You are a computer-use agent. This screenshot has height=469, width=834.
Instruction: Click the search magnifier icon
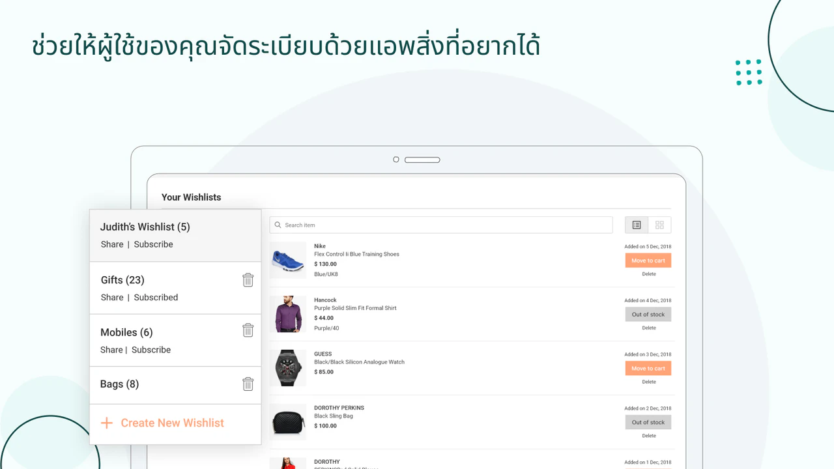tap(278, 225)
